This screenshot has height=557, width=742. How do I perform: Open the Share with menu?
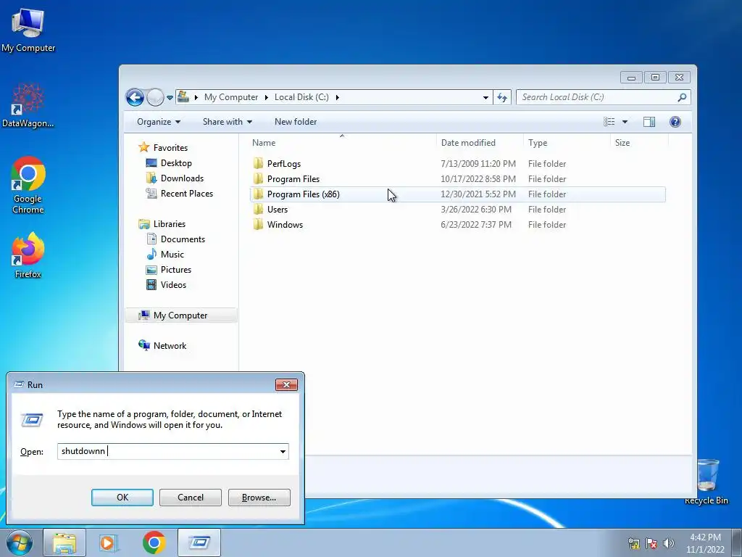(x=227, y=122)
